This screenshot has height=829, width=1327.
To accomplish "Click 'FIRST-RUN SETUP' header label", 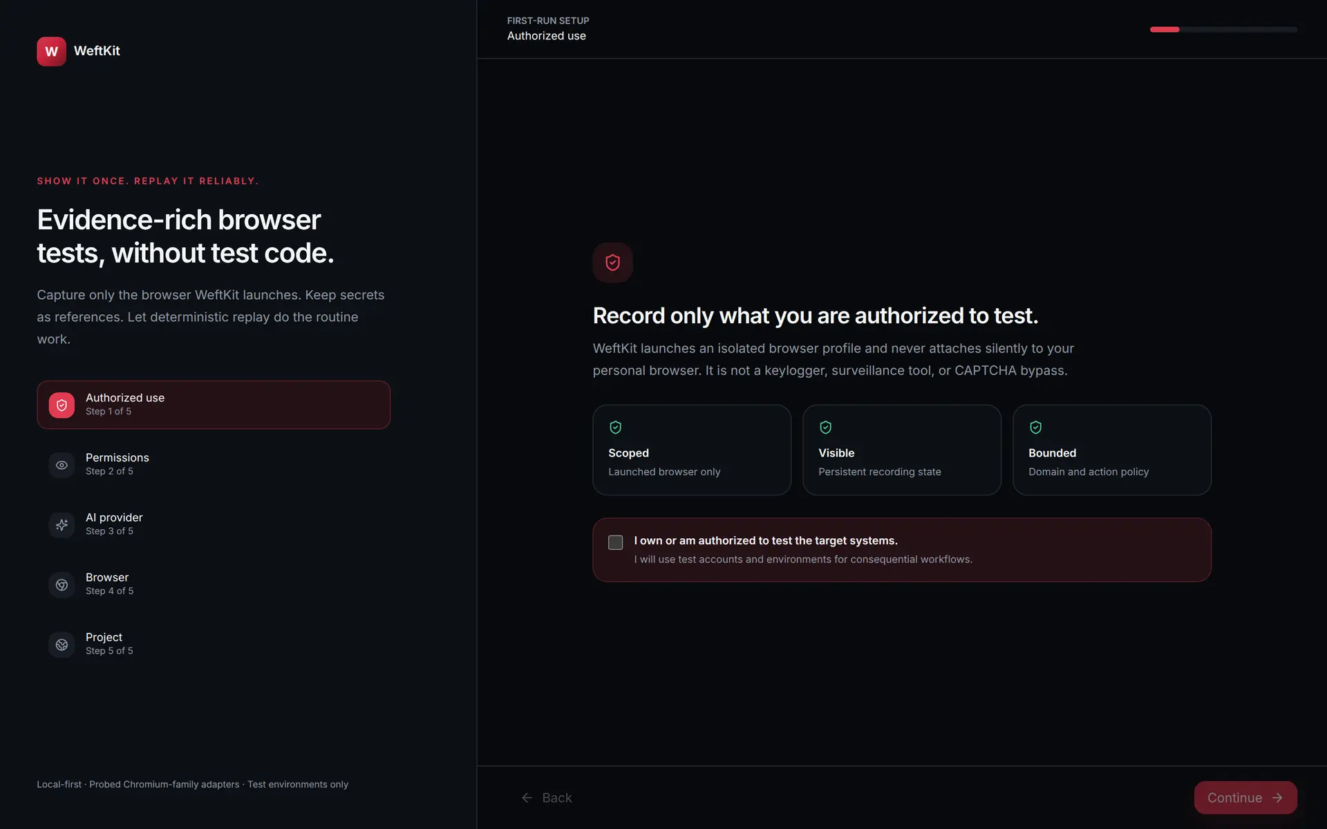I will (548, 21).
